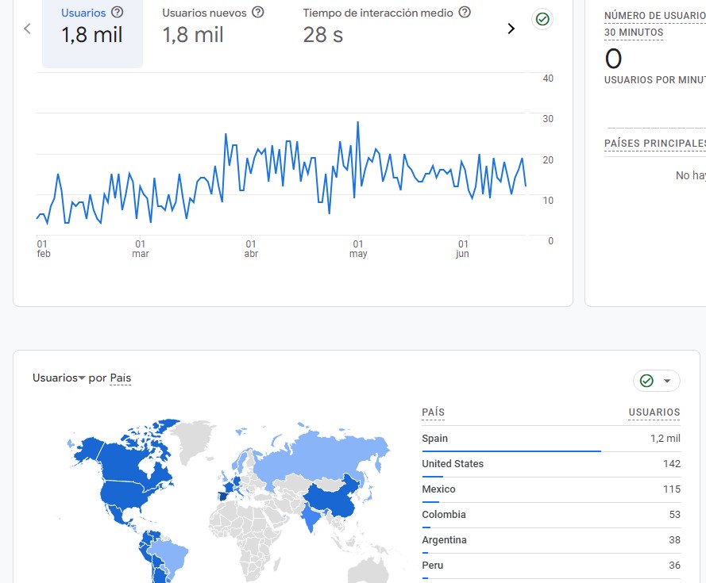Open help icon beside Tiempo de interacción medio

click(x=465, y=12)
